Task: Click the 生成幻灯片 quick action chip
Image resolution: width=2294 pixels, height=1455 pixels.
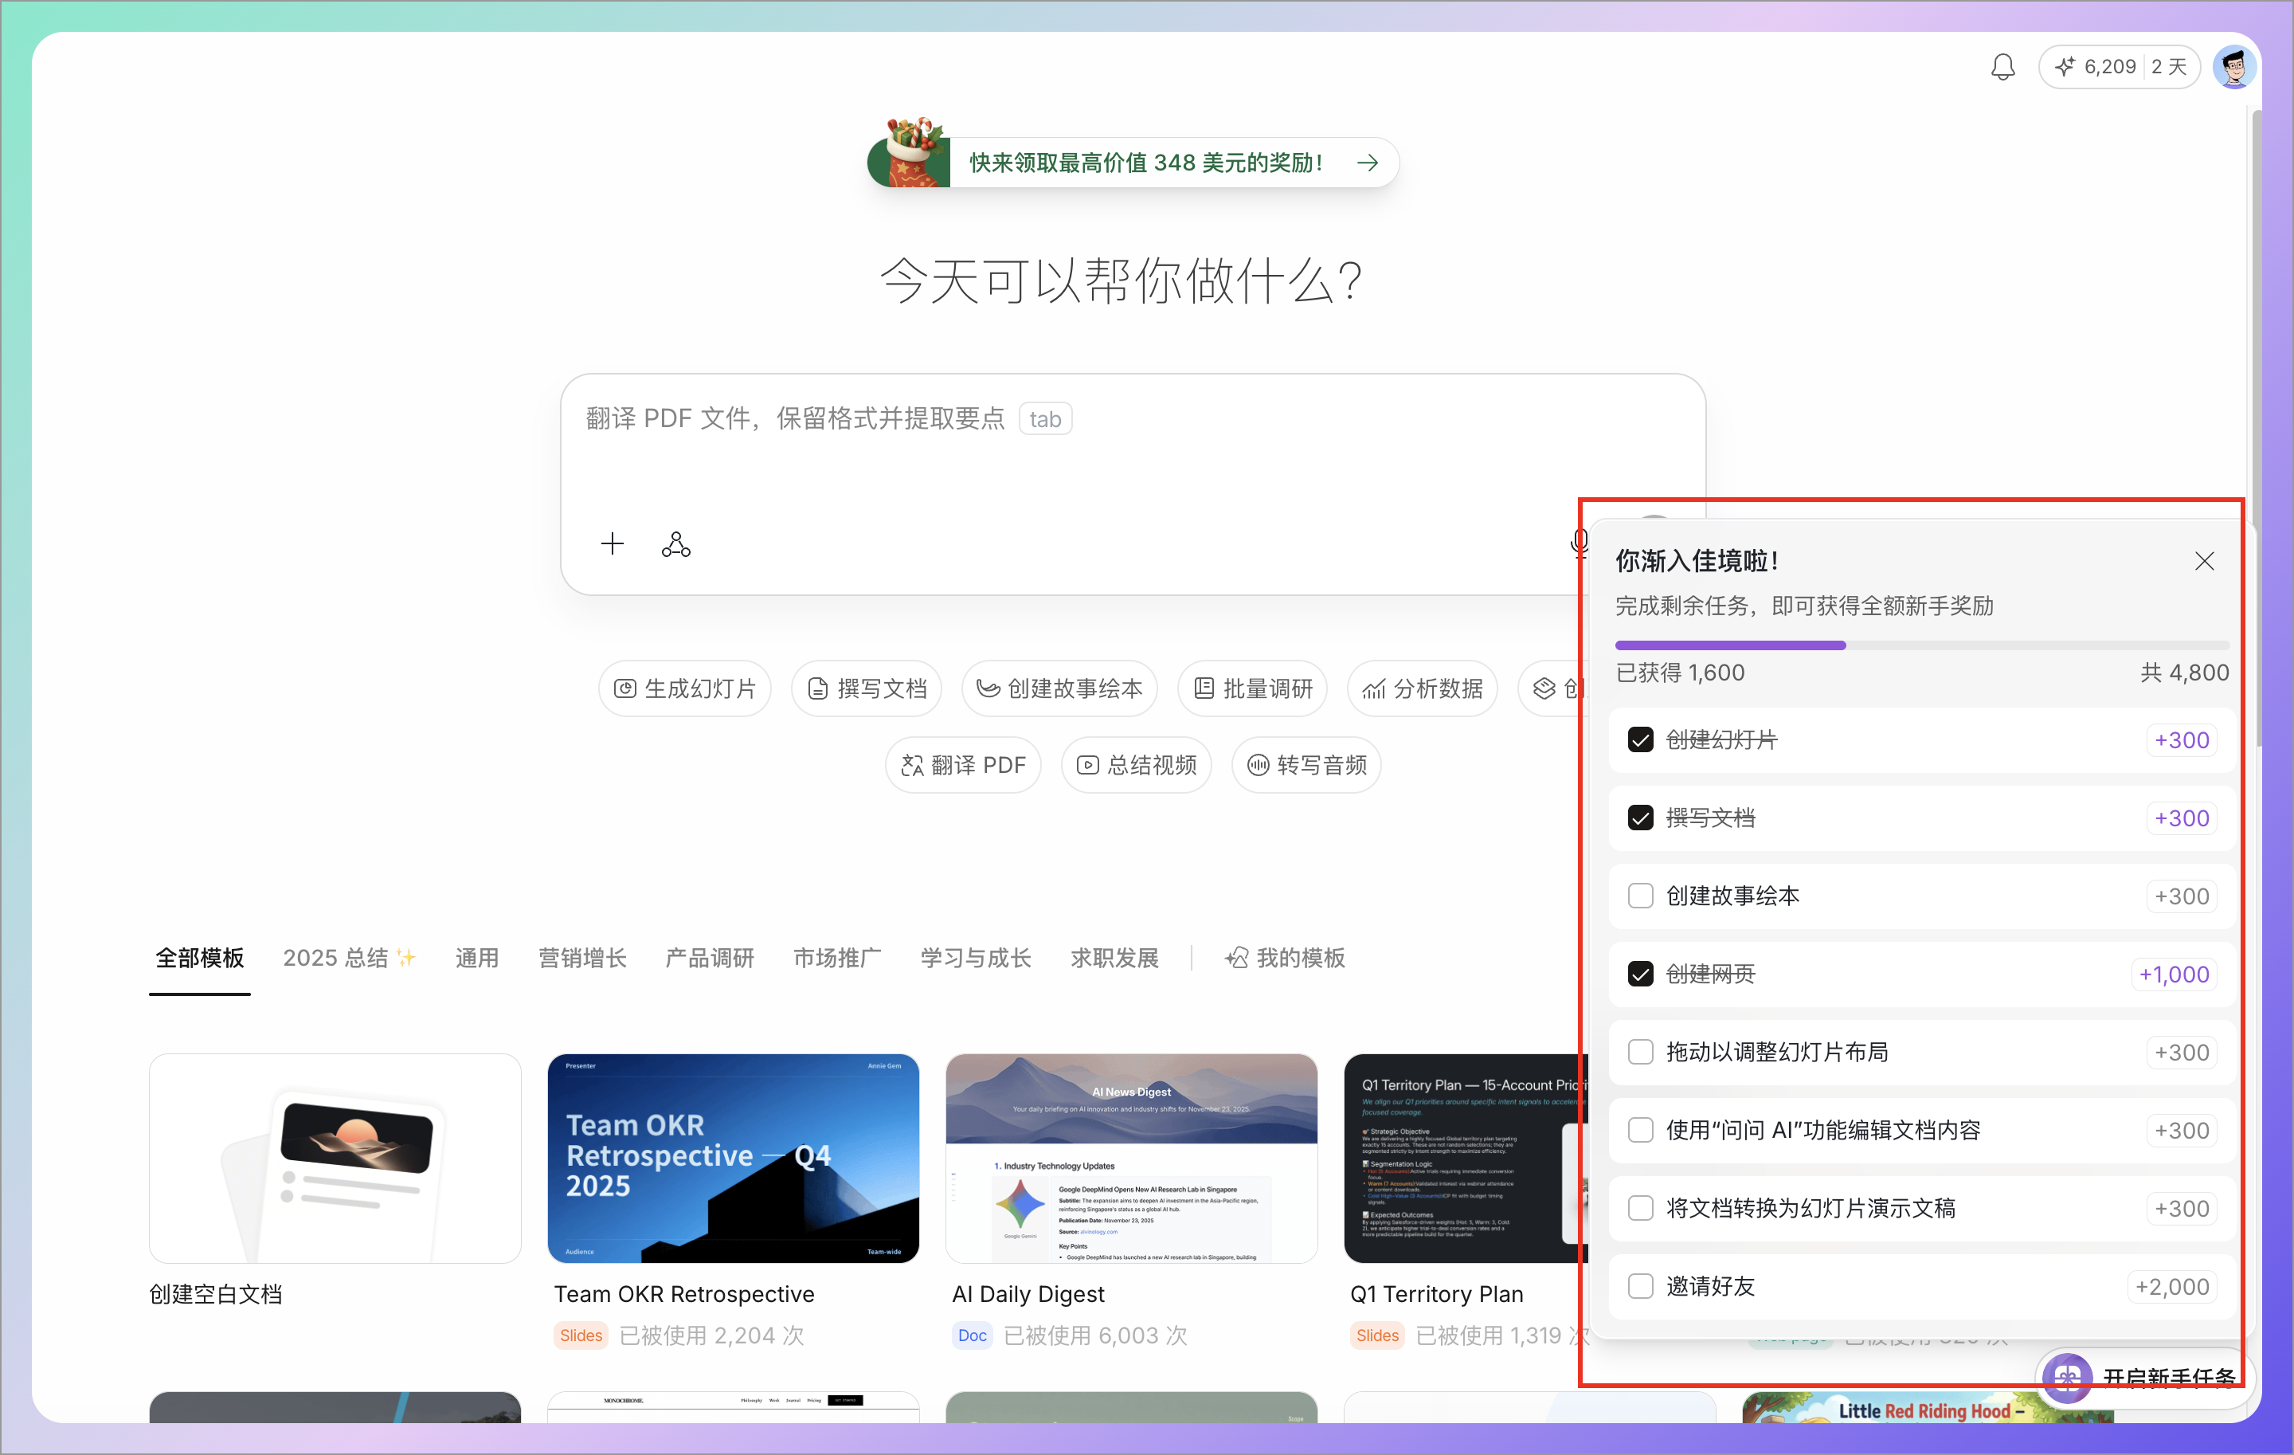Action: [684, 688]
